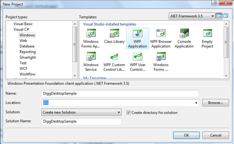Screen dimensions: 234x144
Task: Select the Console Application template icon
Action: 184,33
